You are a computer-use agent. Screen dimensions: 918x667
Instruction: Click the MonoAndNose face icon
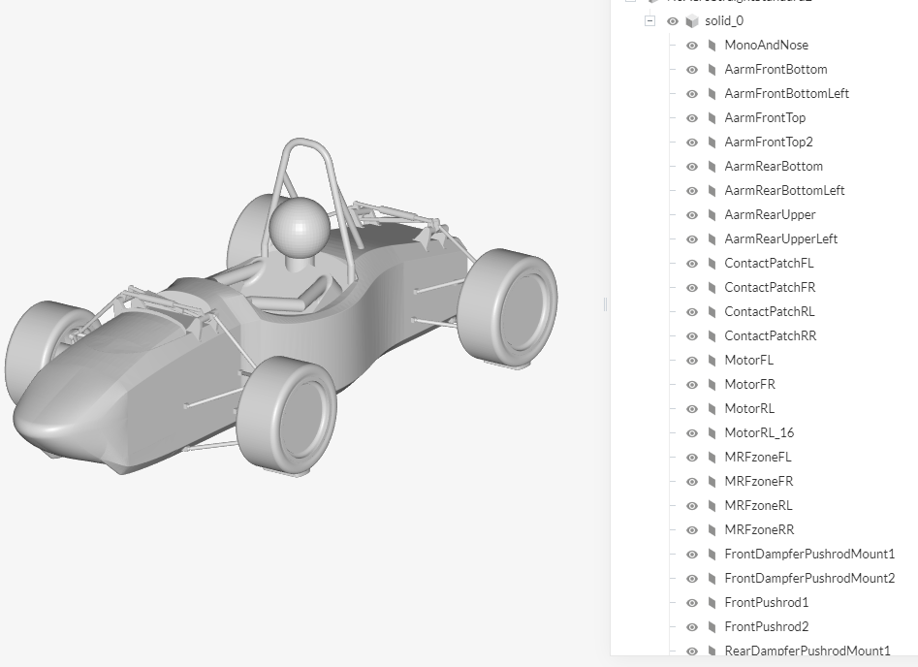coord(712,46)
